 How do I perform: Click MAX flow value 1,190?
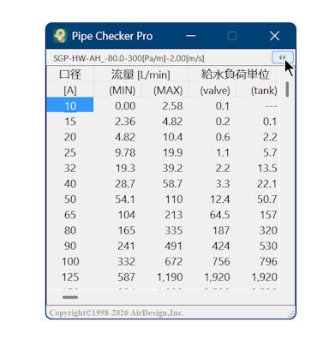tap(170, 277)
